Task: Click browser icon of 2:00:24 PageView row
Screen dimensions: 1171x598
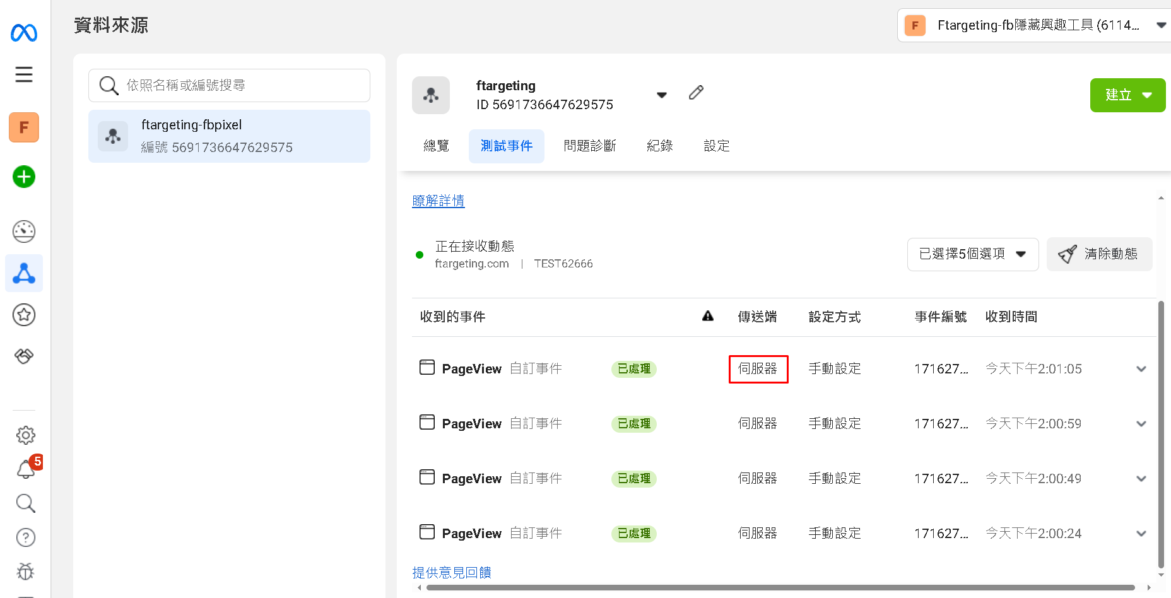Action: (427, 532)
